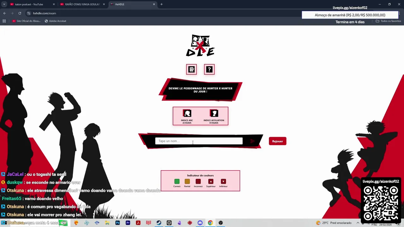Image resolution: width=404 pixels, height=227 pixels.
Task: Click the livepix QR code
Action: 381,203
